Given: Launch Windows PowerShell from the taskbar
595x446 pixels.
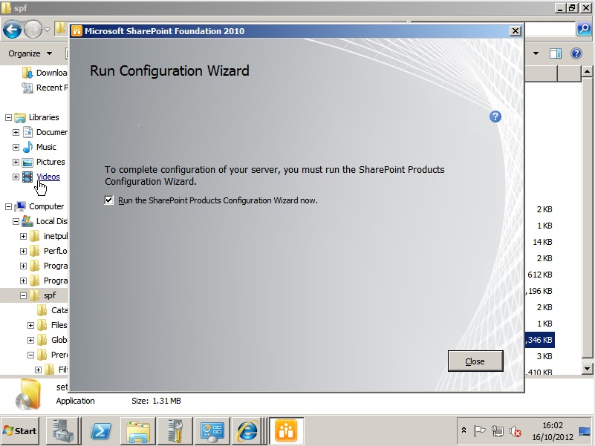Looking at the screenshot, I should pos(100,431).
